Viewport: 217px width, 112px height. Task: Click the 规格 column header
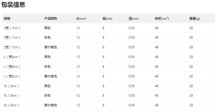(x=7, y=19)
